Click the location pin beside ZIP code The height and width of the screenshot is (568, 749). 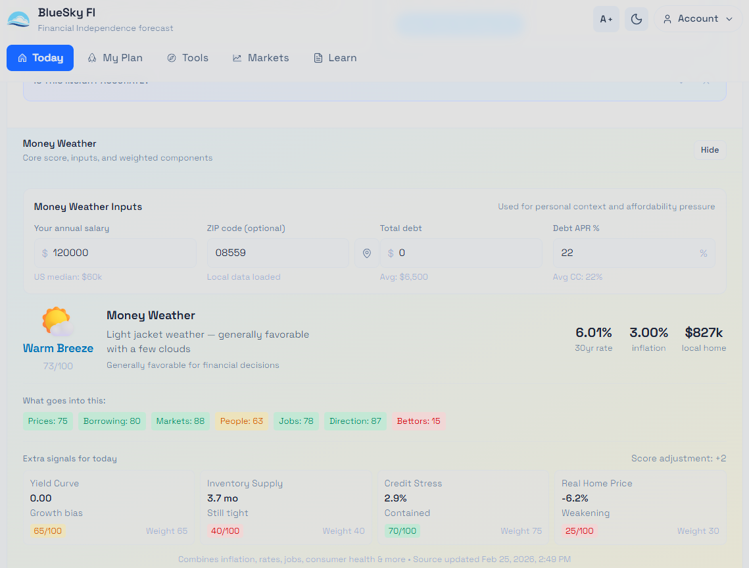[366, 253]
